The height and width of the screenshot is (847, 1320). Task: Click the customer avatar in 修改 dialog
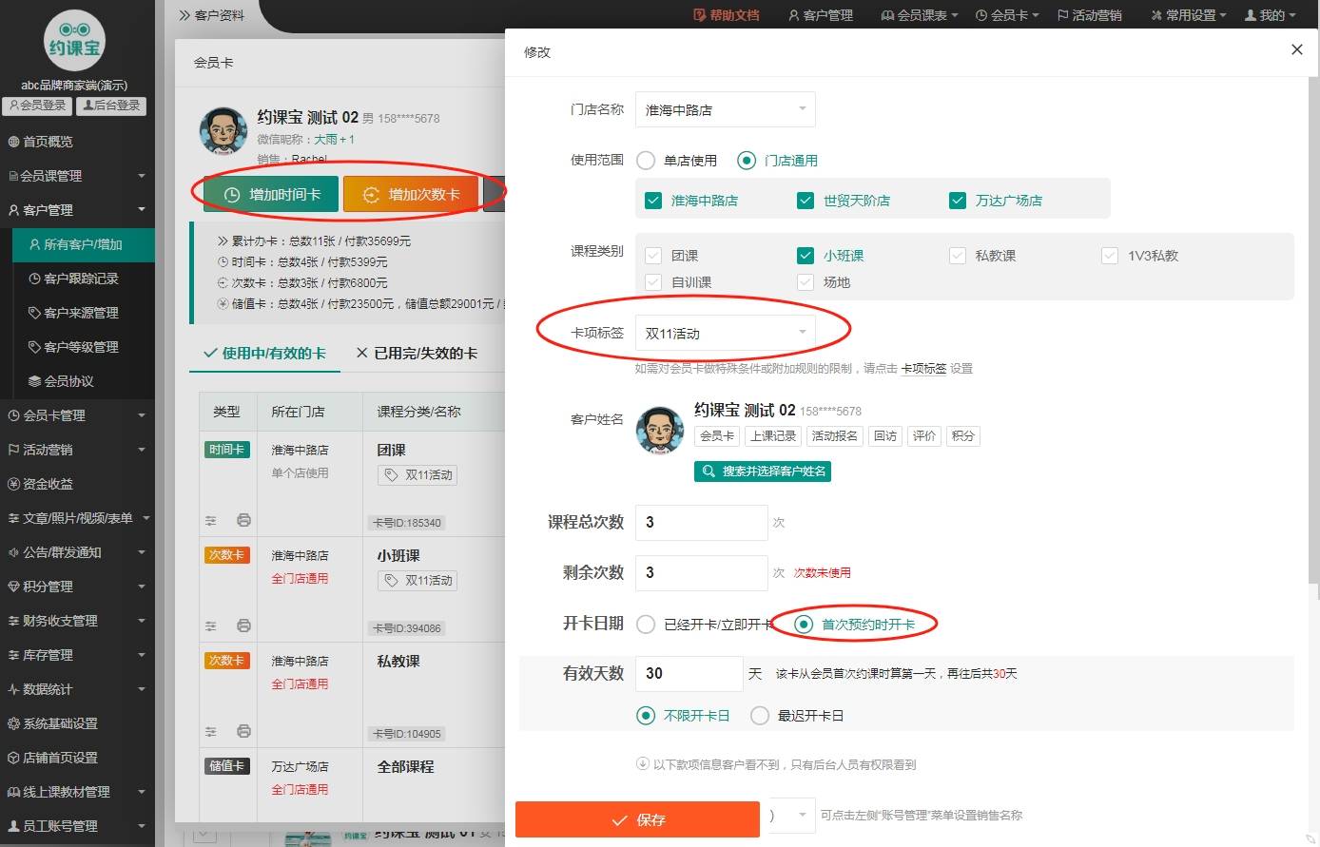click(660, 430)
